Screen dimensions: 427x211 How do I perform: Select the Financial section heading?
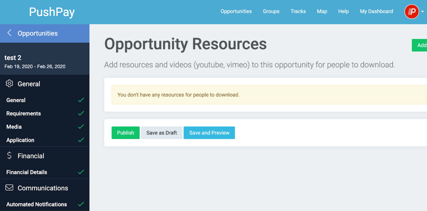(31, 156)
